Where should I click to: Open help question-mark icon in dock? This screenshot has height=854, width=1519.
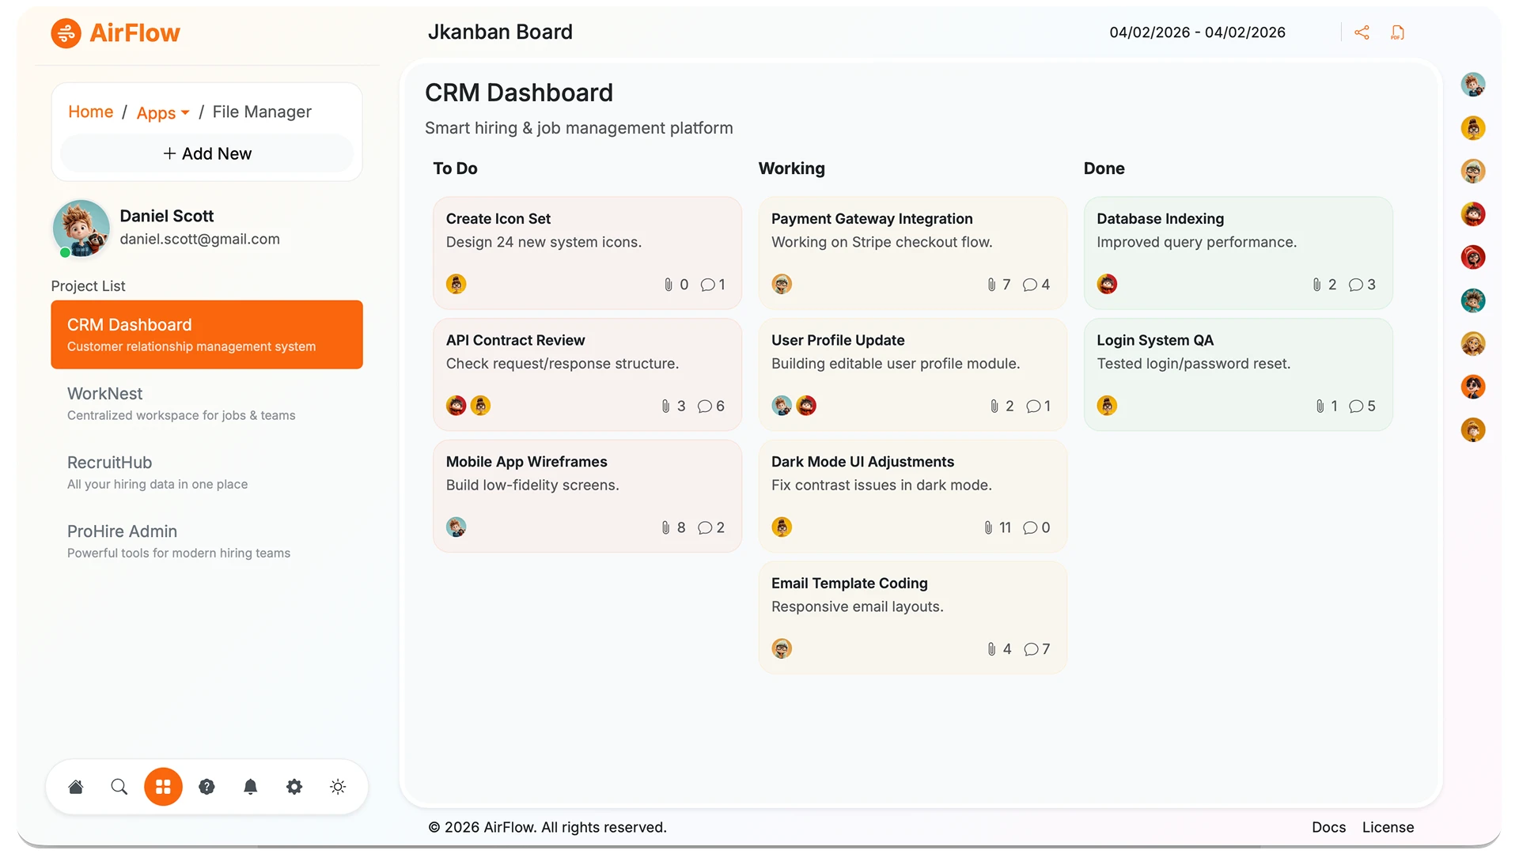coord(206,787)
